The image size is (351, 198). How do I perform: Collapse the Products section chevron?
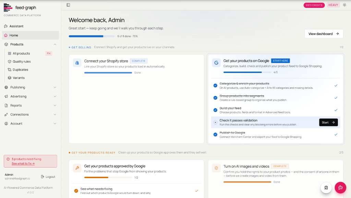tap(55, 44)
